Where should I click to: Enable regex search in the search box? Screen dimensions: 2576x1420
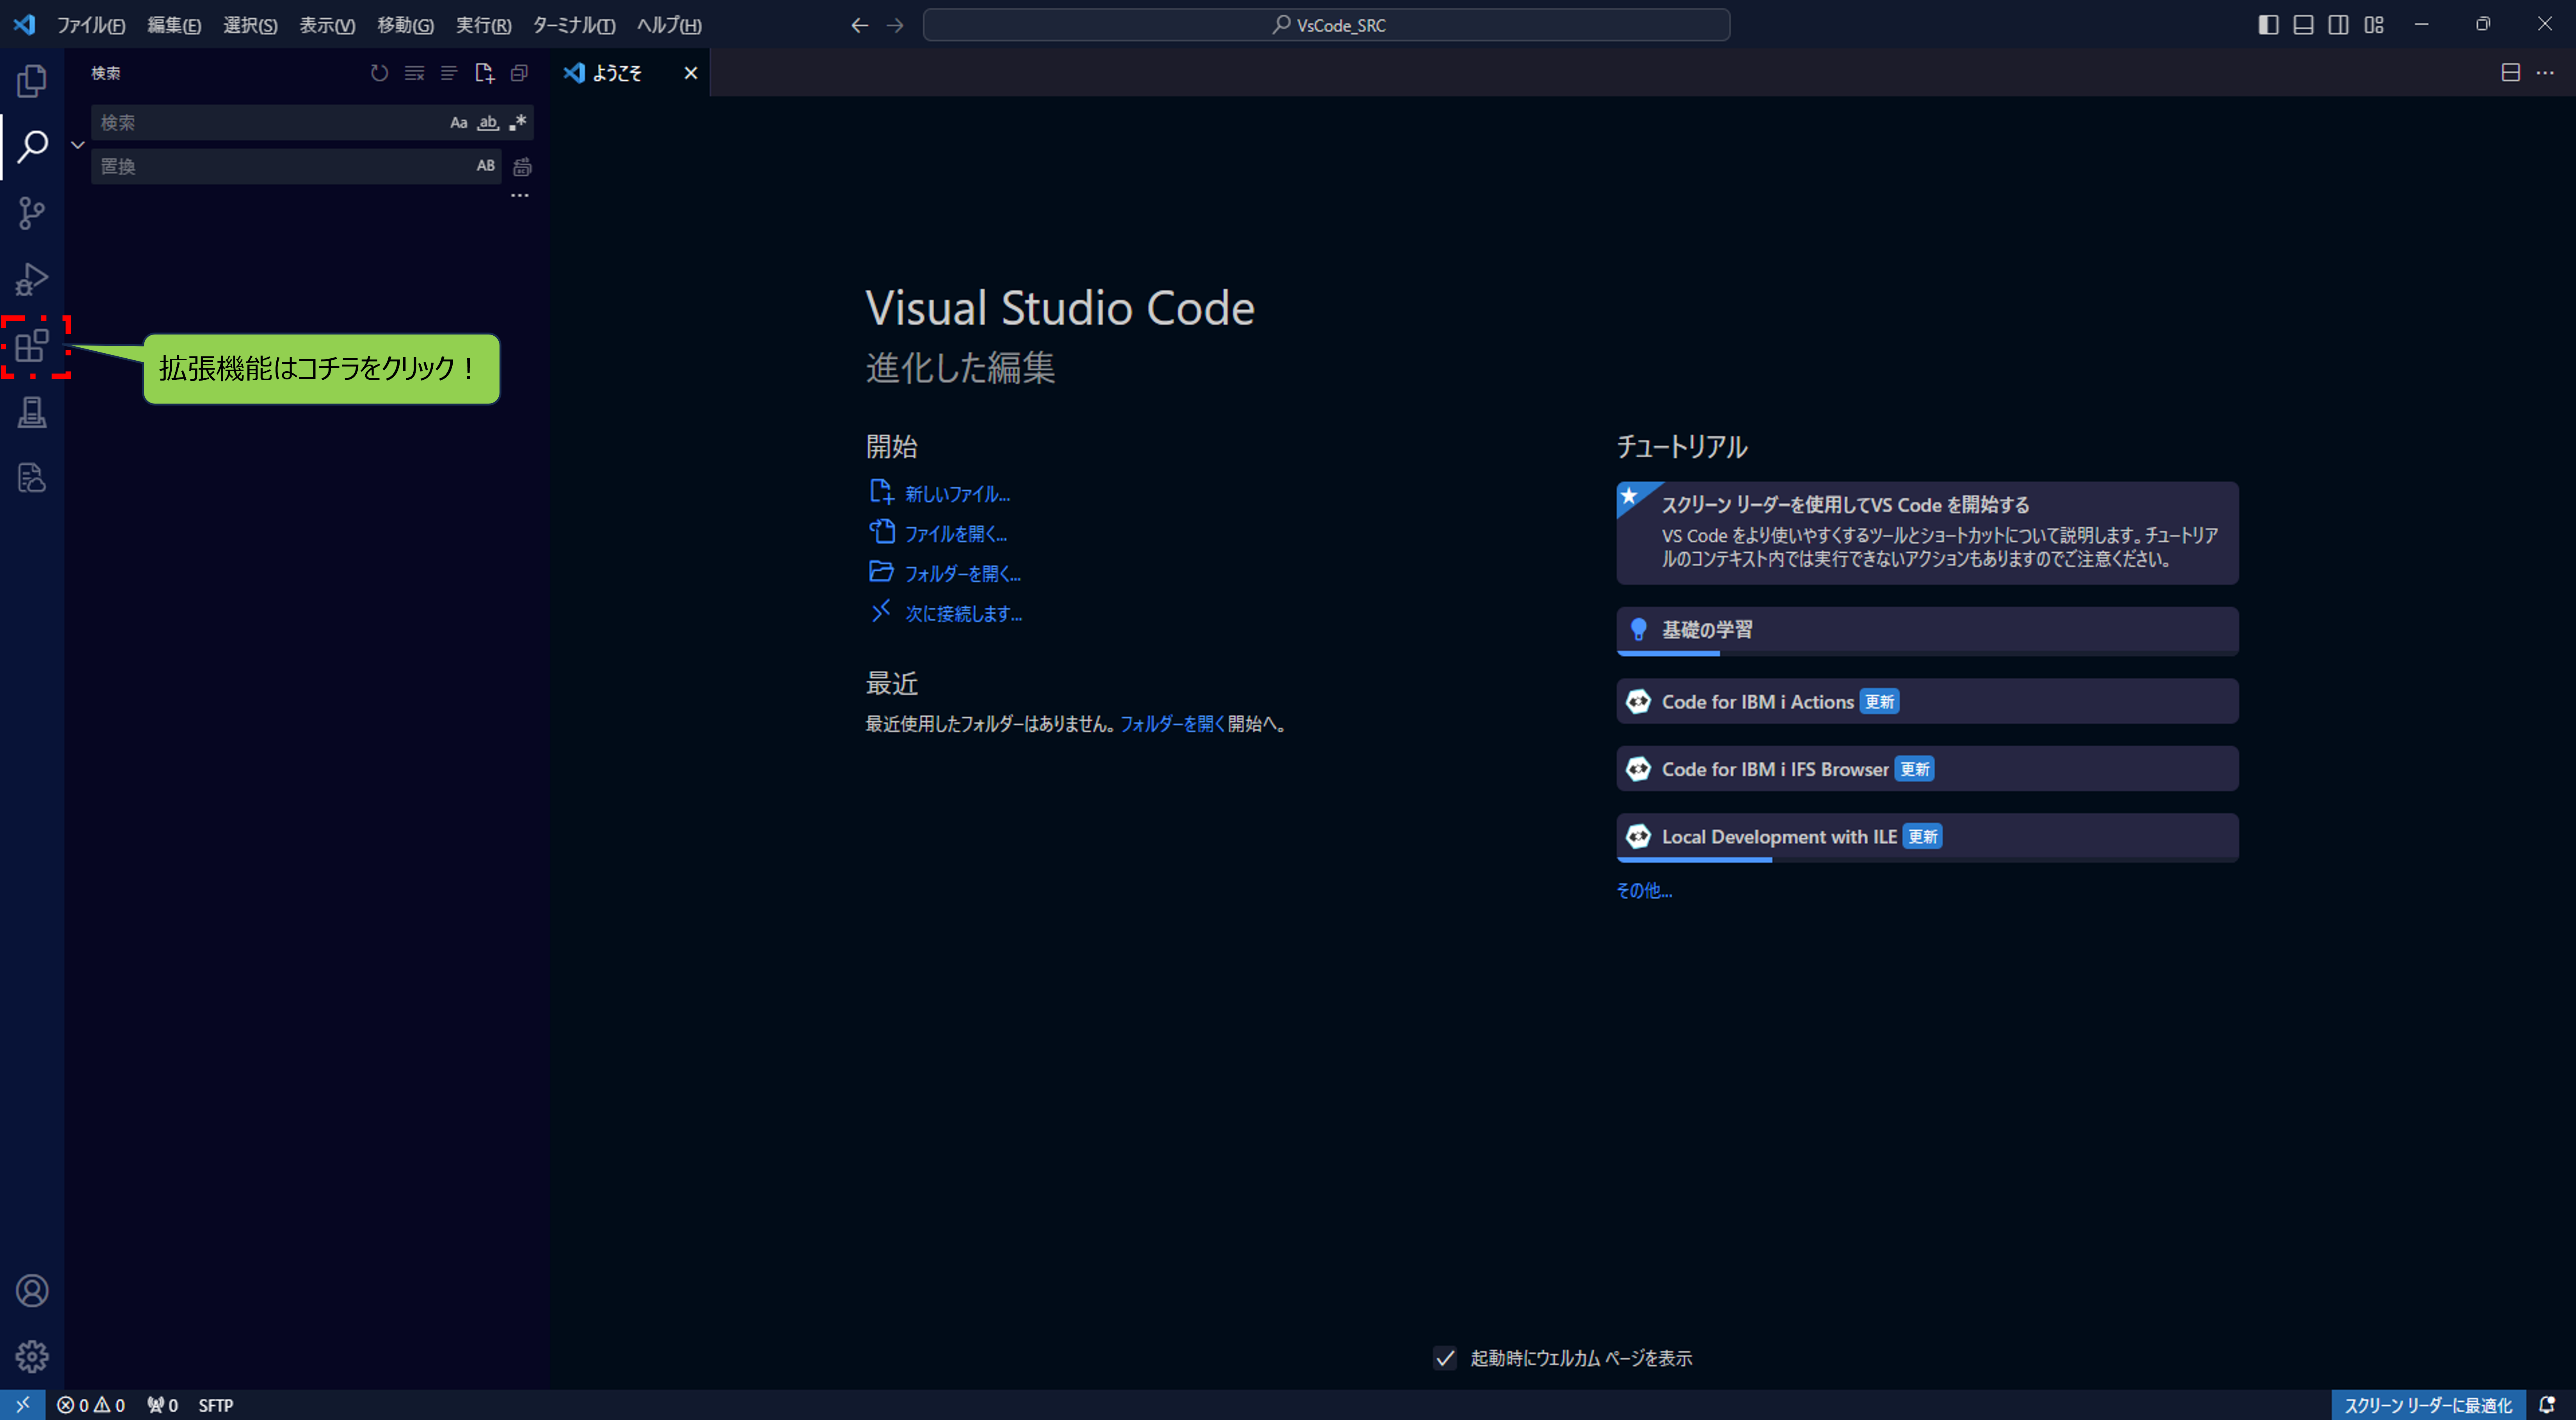(518, 122)
